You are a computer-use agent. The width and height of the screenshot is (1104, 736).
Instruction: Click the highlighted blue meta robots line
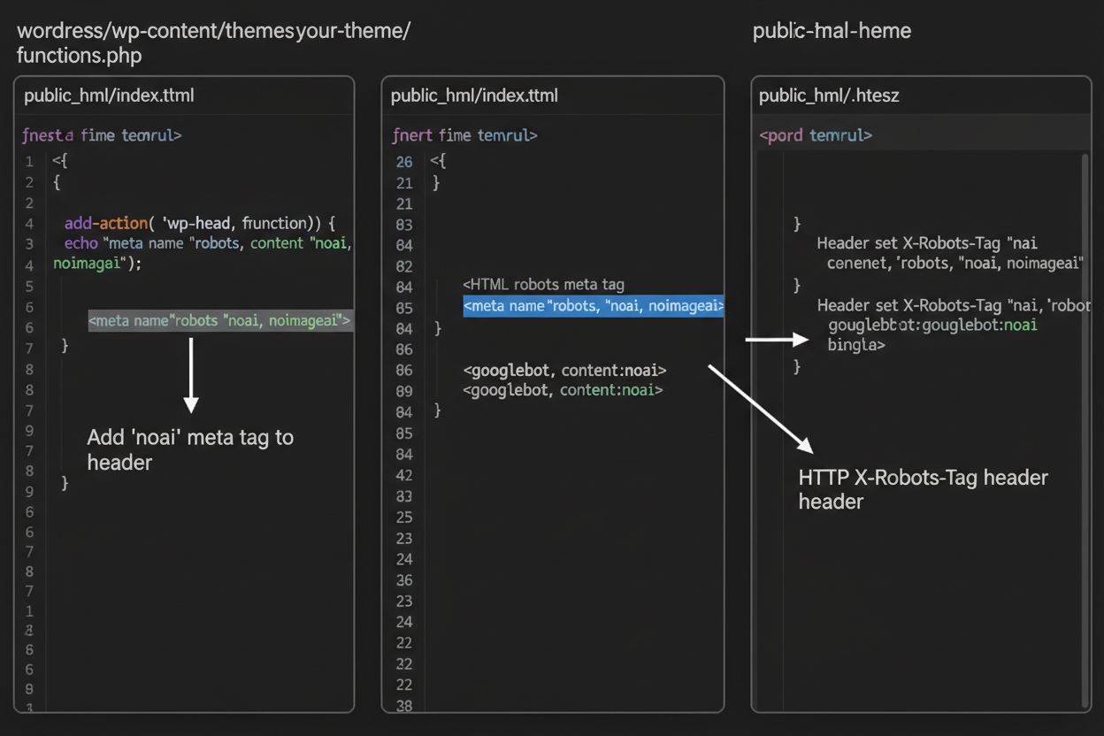594,305
